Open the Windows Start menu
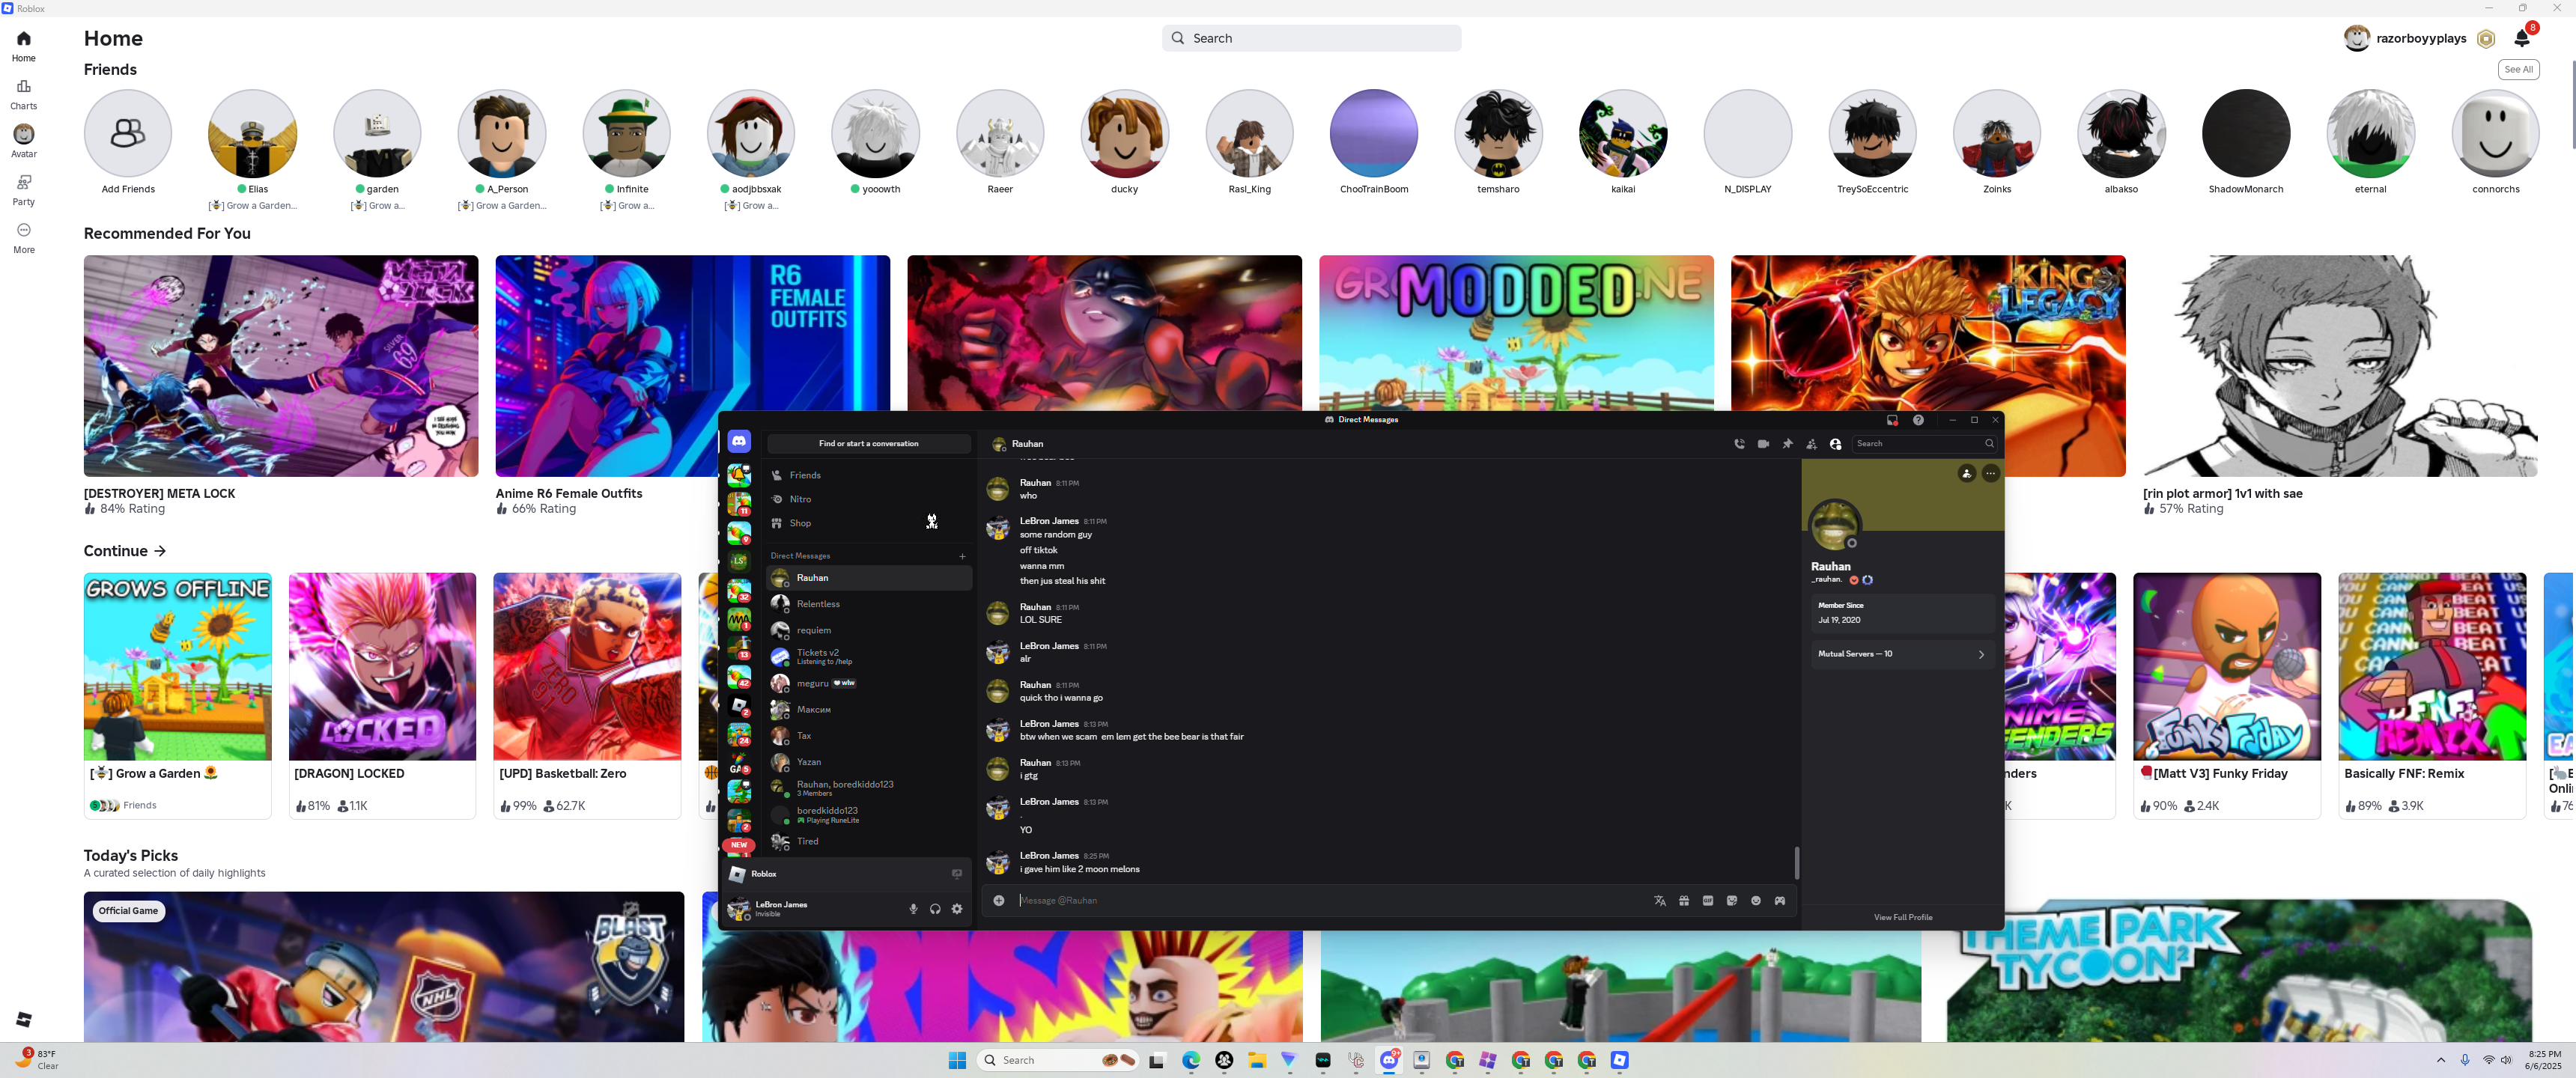 (957, 1060)
